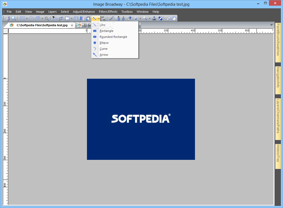Image resolution: width=283 pixels, height=208 pixels.
Task: Click the toolbar grip handle
Action: coord(4,18)
